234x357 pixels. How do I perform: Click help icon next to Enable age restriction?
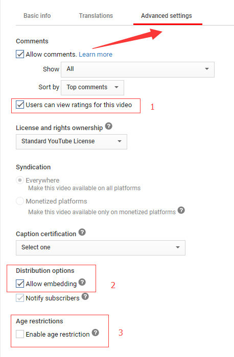(96, 333)
